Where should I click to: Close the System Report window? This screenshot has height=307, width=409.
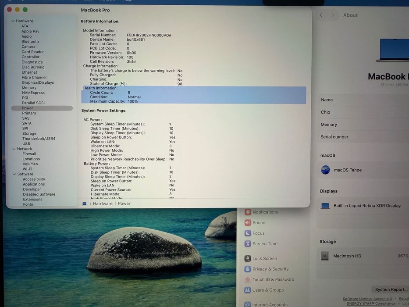[9, 9]
